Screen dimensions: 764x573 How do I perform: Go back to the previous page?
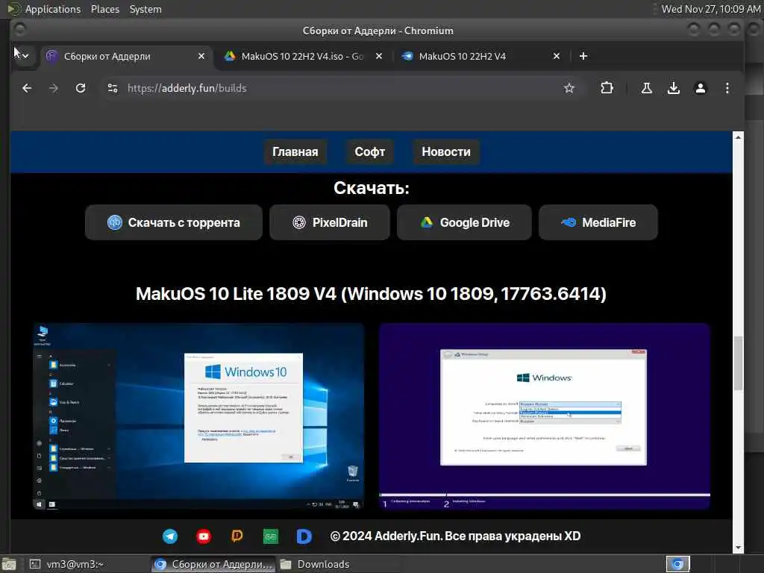point(27,88)
